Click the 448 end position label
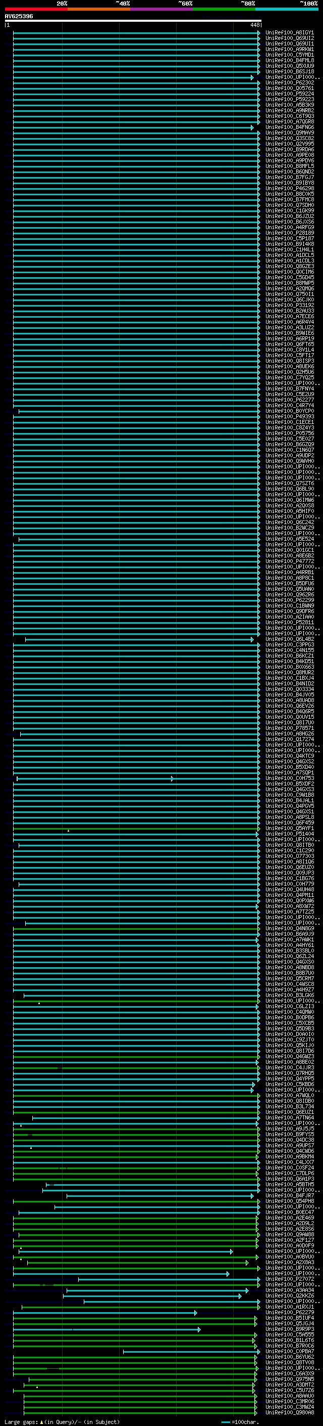 coord(254,25)
